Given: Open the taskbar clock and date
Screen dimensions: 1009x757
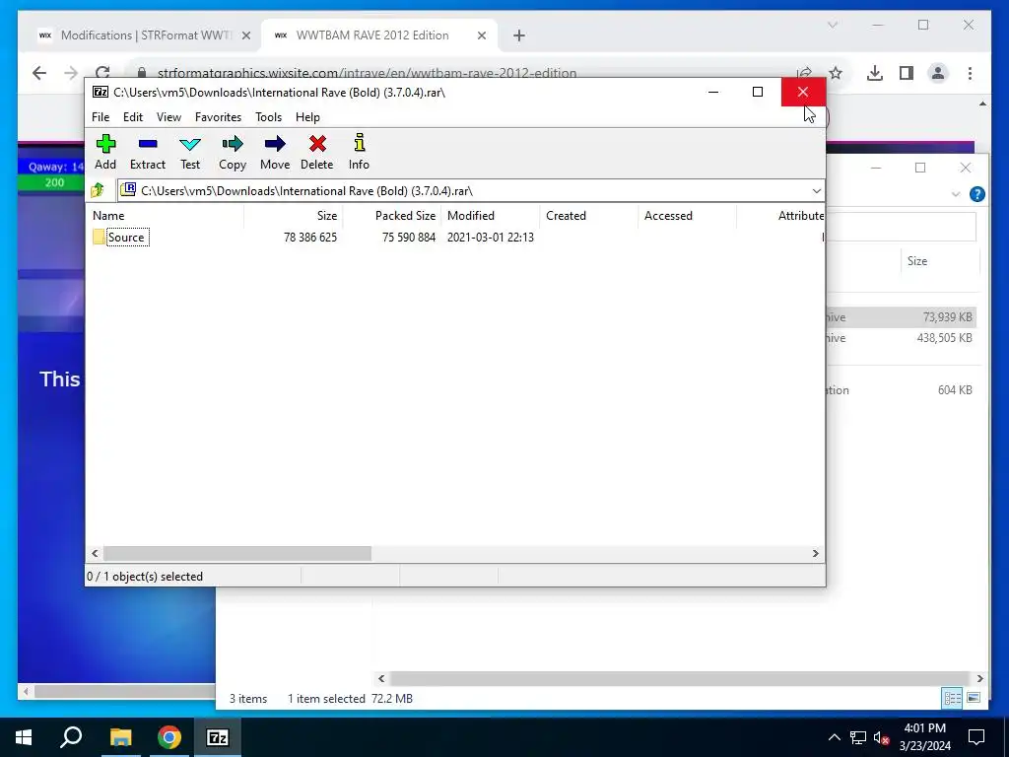Looking at the screenshot, I should [924, 737].
